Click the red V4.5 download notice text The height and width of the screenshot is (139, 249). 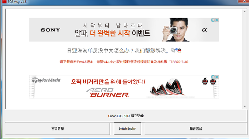tap(124, 62)
